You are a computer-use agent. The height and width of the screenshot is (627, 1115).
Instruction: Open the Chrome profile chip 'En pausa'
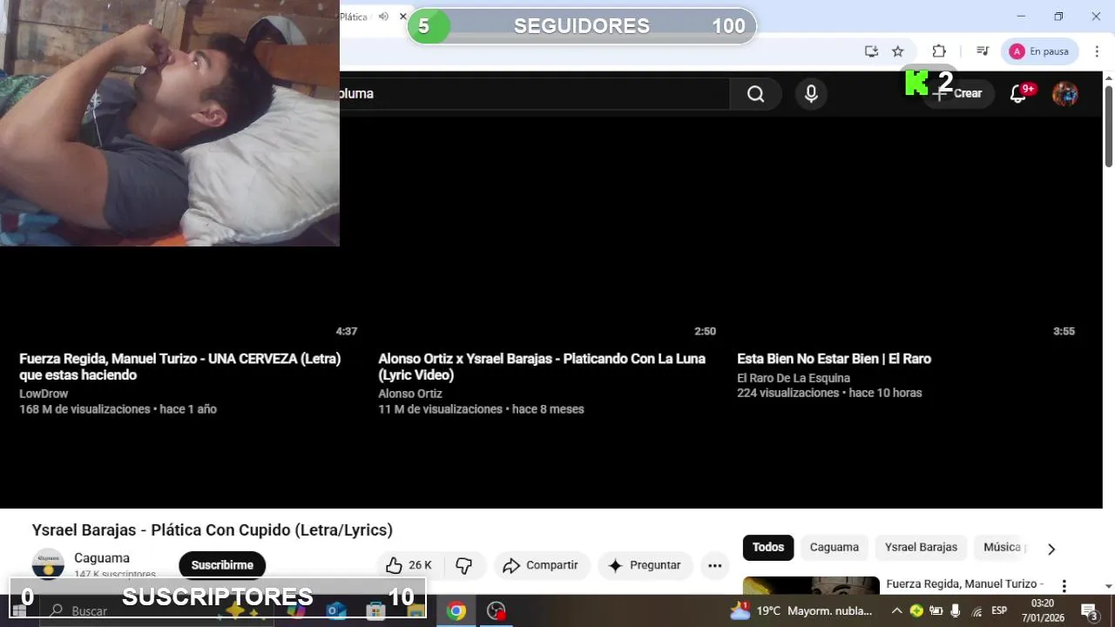point(1040,51)
